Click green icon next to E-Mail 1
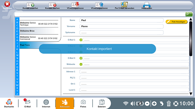 coord(81,40)
